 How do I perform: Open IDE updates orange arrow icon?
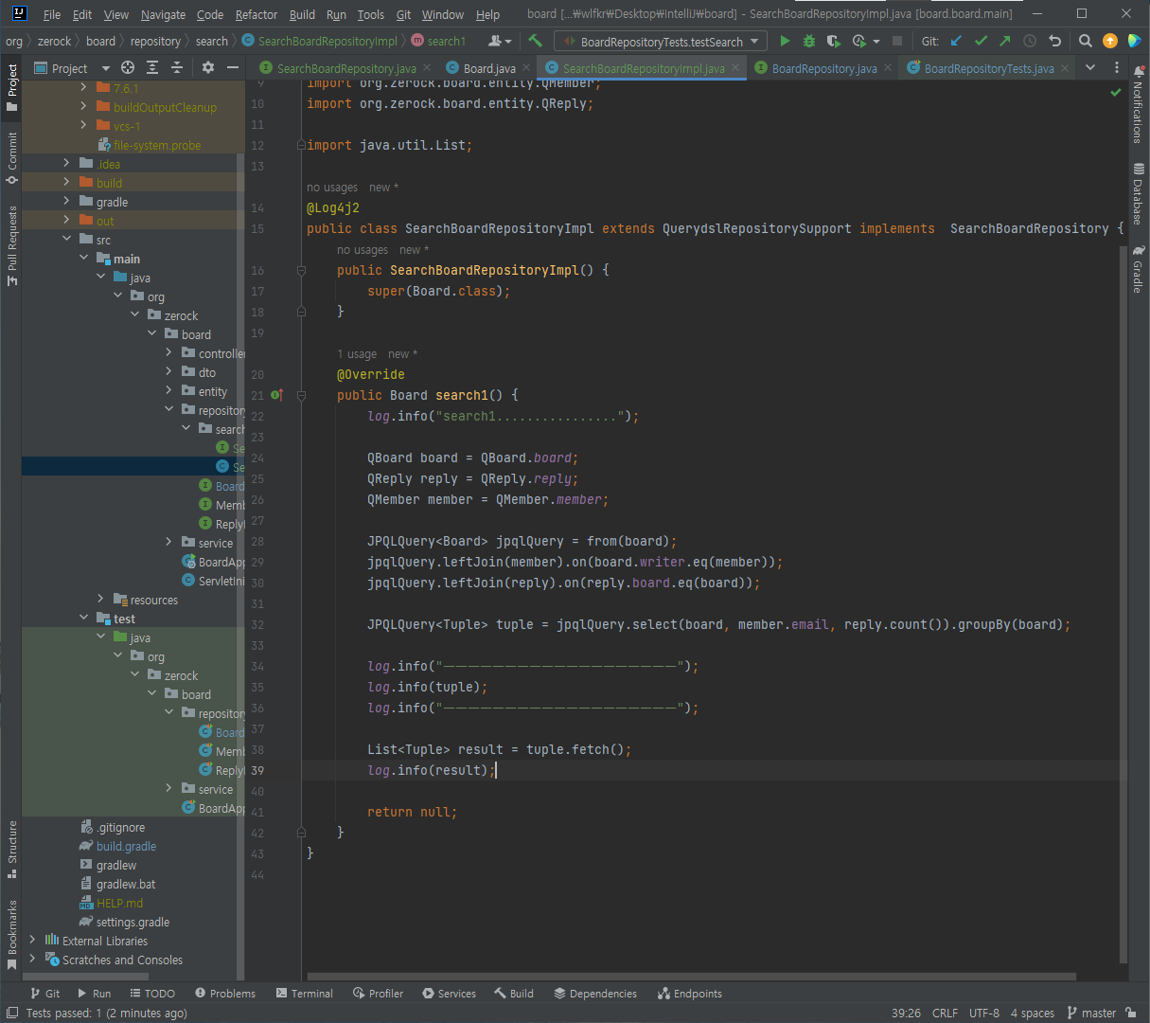(x=1110, y=41)
